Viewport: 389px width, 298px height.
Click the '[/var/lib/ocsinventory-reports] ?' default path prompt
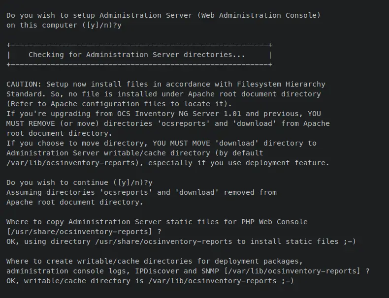point(297,271)
